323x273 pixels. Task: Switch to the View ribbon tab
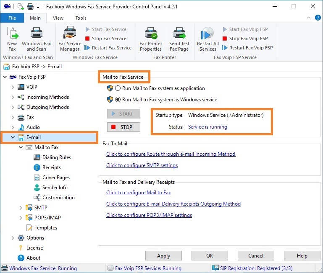click(x=58, y=18)
